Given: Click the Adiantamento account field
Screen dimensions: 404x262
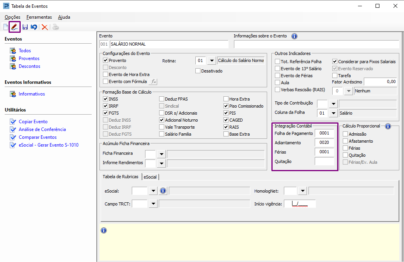Looking at the screenshot, I should click(x=324, y=142).
